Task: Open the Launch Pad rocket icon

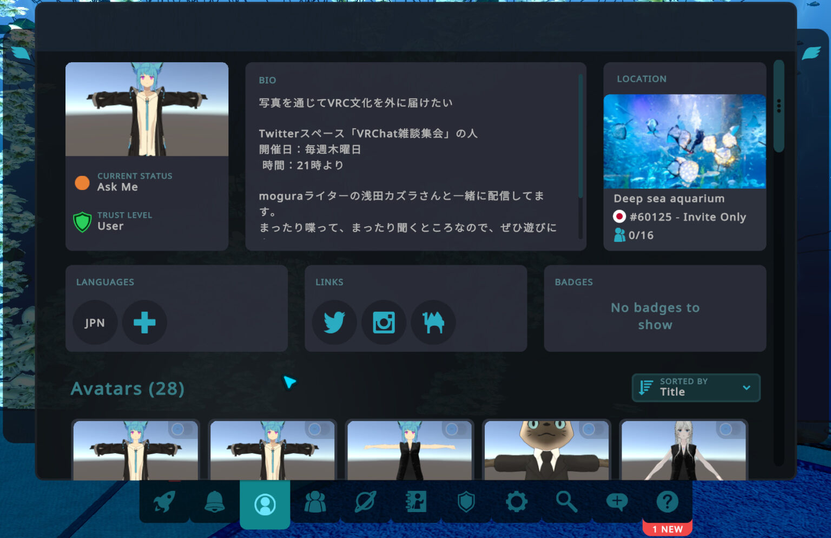Action: (x=164, y=502)
